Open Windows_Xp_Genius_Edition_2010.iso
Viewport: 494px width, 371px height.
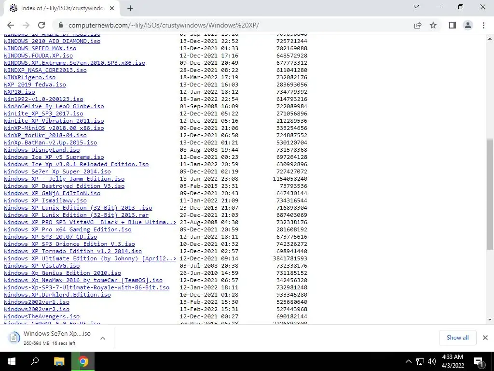pyautogui.click(x=62, y=273)
